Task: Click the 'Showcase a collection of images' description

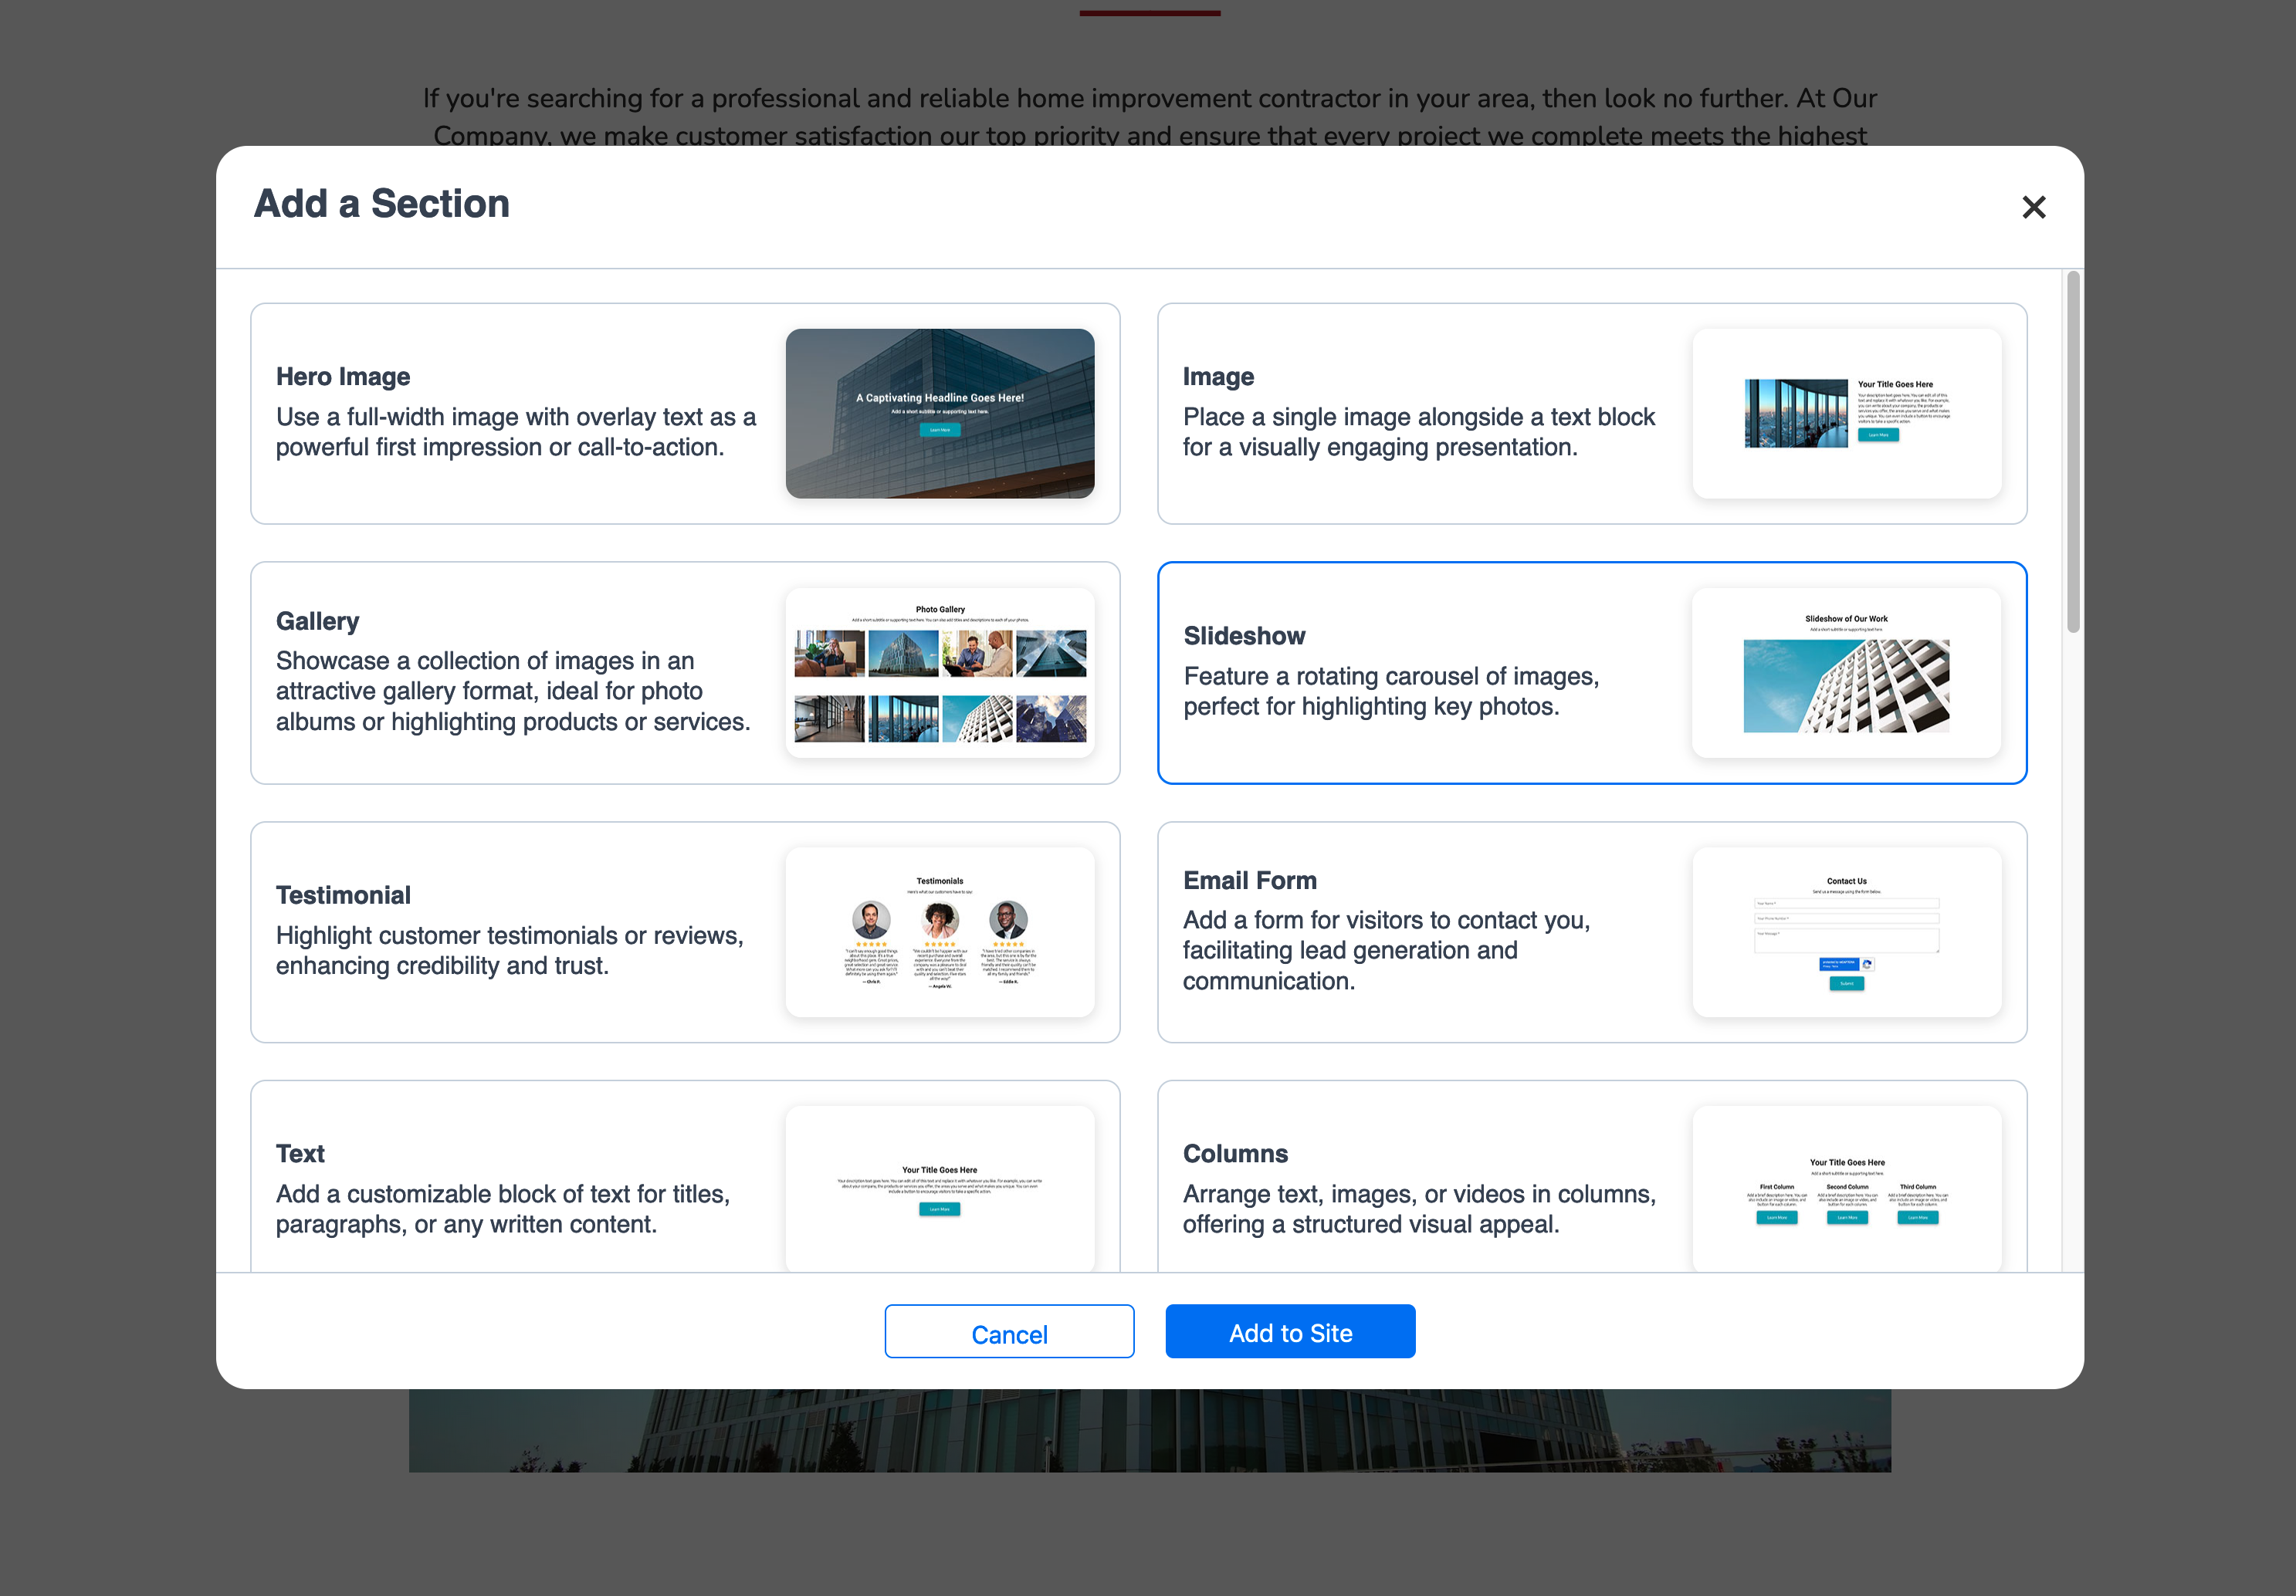Action: tap(513, 691)
